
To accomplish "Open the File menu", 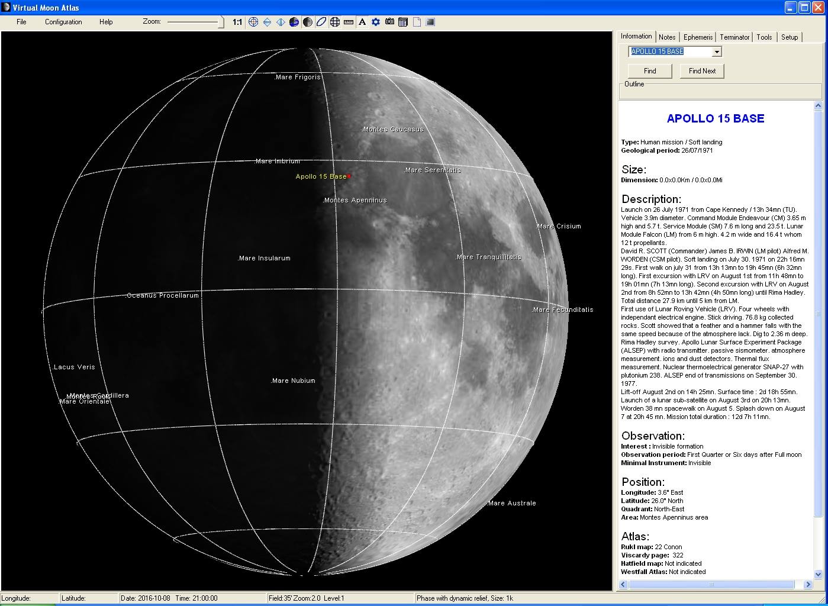I will tap(21, 22).
